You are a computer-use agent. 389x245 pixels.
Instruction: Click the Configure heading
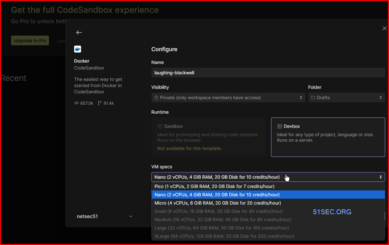(164, 49)
